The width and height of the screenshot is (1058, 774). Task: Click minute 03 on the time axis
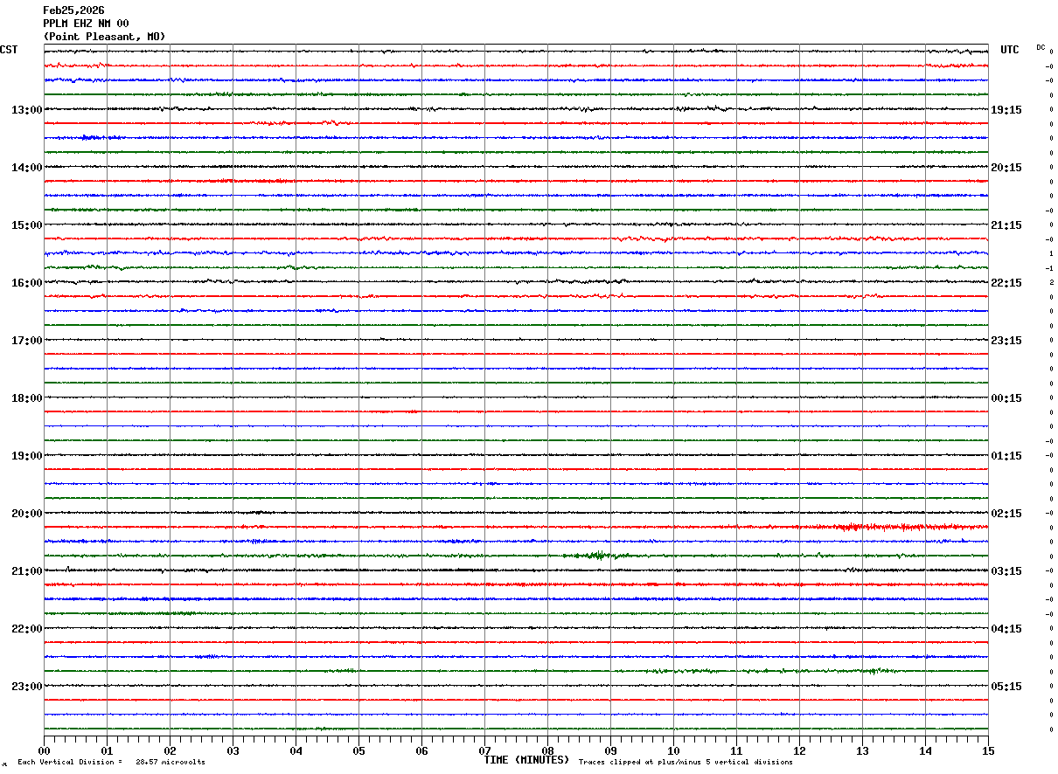click(x=233, y=750)
